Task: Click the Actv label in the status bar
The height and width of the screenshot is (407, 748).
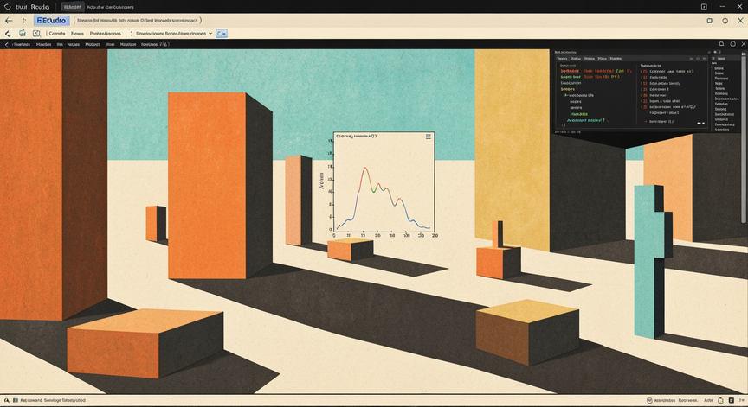Action: [x=708, y=401]
